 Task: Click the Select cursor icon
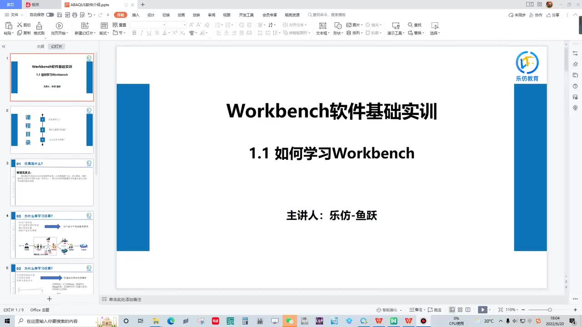pyautogui.click(x=435, y=25)
